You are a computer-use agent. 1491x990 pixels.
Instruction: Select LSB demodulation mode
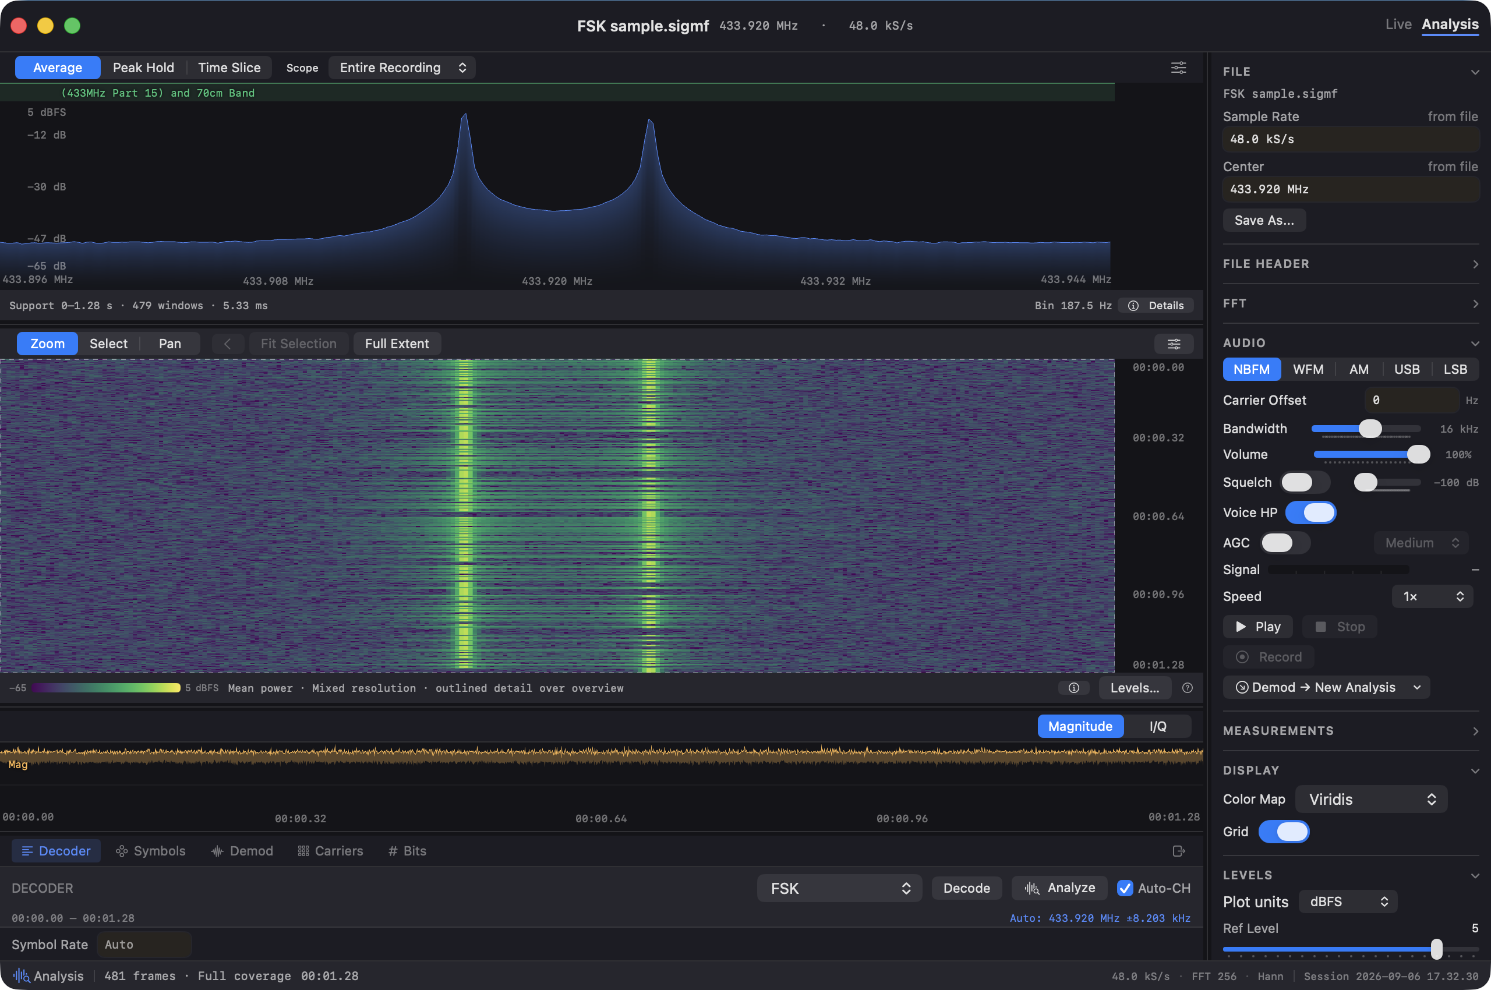1455,369
